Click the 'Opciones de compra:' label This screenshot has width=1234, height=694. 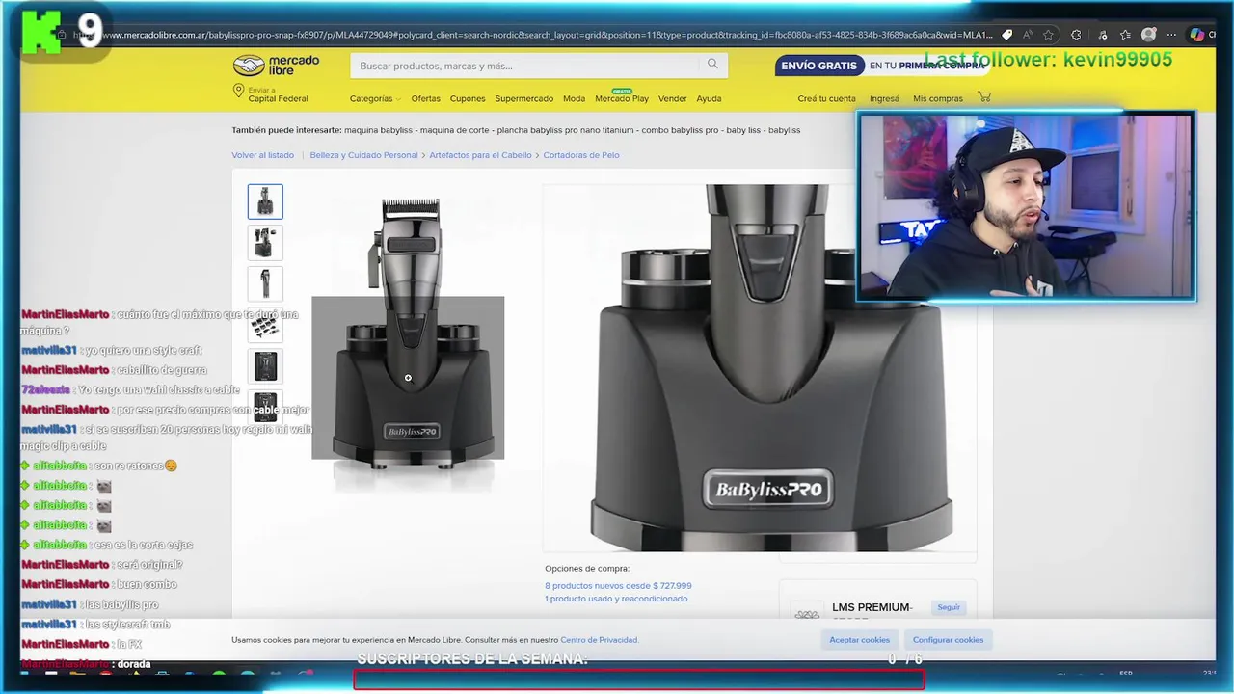pyautogui.click(x=587, y=569)
